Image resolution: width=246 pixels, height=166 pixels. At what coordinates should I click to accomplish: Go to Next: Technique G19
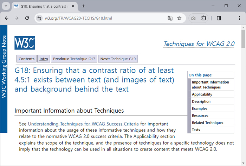pos(118,59)
